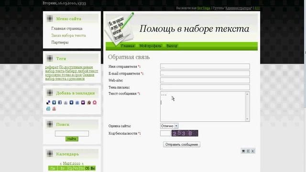Click the brown bookmark icon
Image resolution: width=306 pixels, height=172 pixels.
coord(89,102)
